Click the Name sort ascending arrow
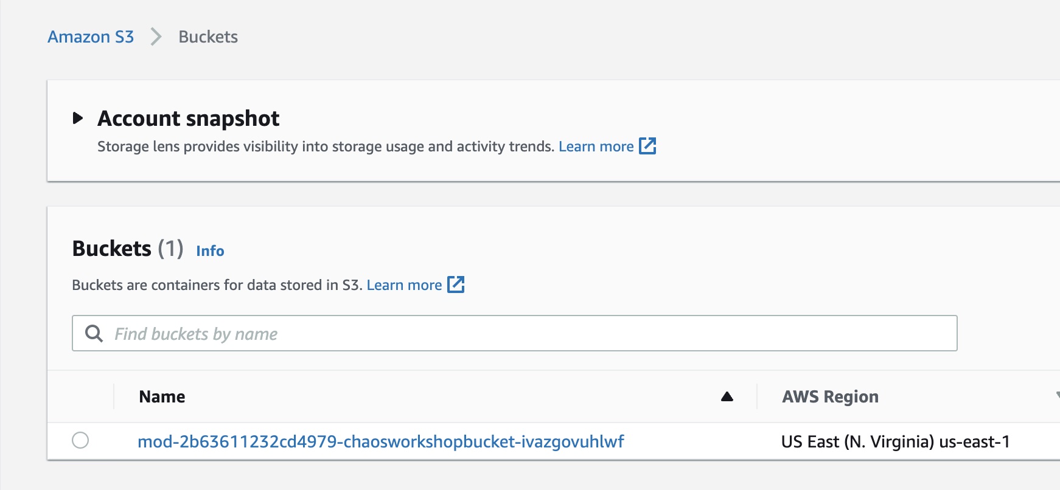The height and width of the screenshot is (490, 1060). (x=727, y=397)
